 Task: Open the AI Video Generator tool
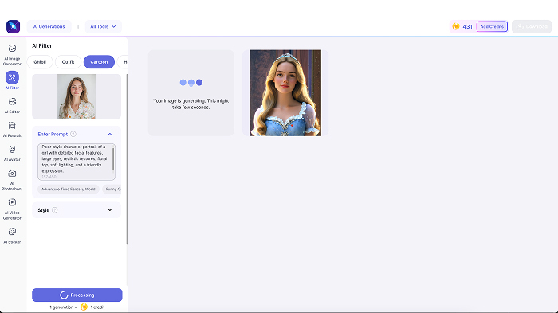point(12,209)
